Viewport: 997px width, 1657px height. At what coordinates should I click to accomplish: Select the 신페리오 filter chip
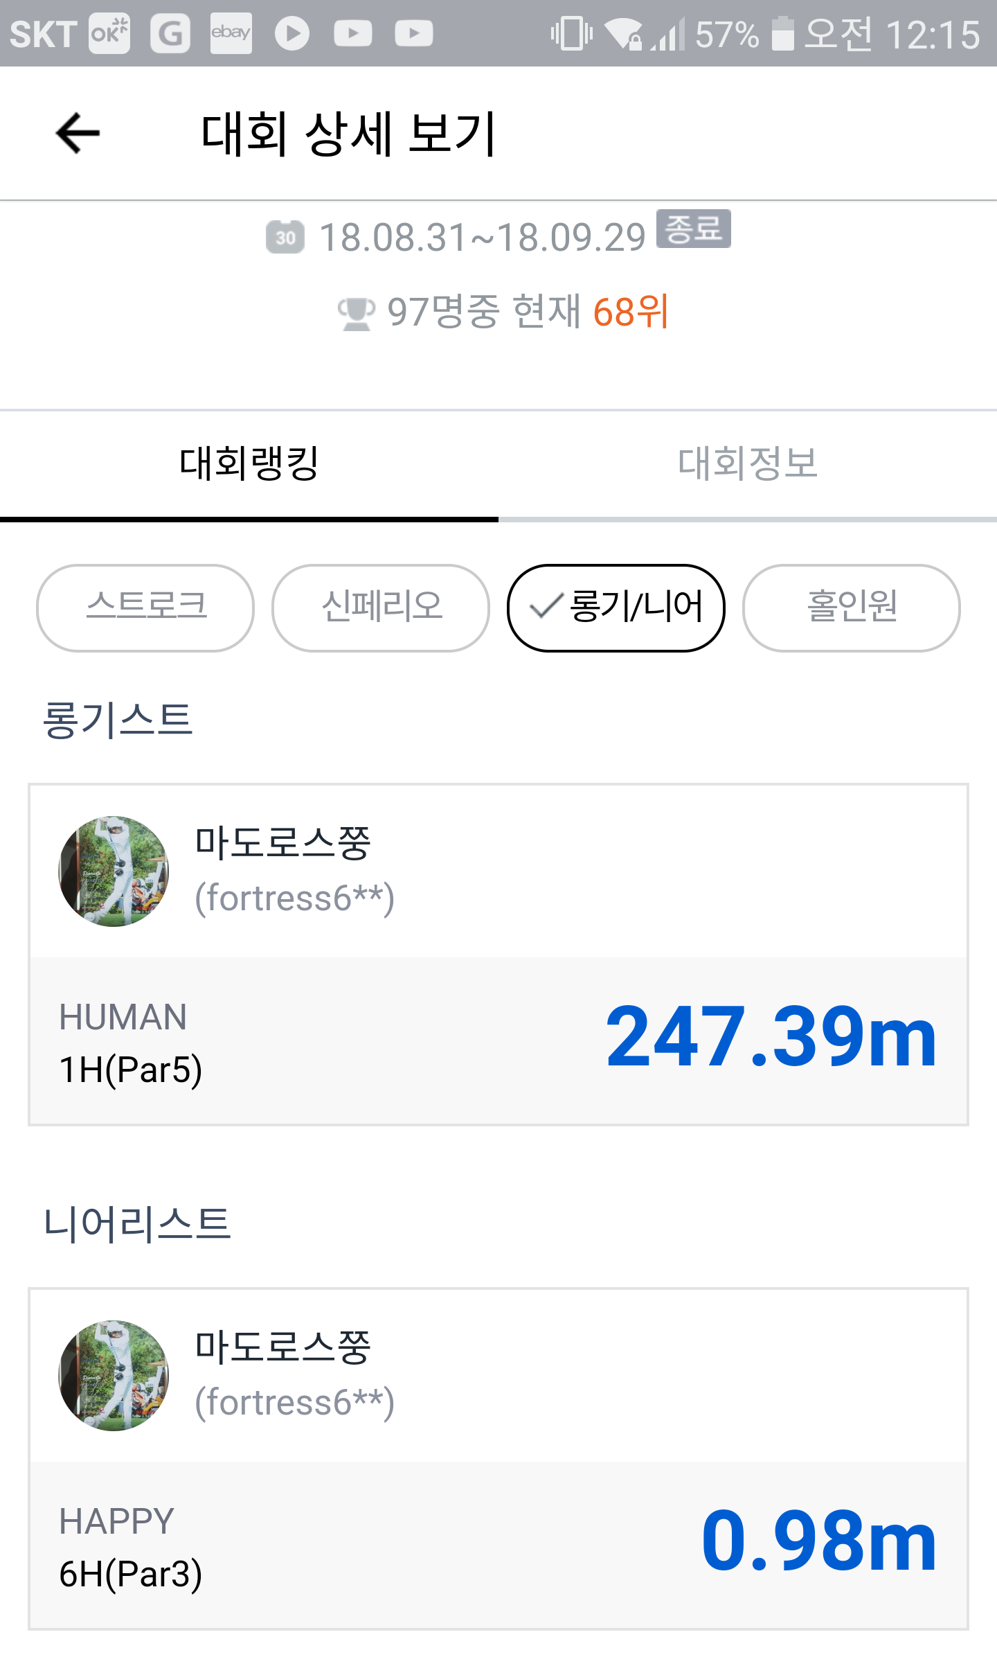381,608
